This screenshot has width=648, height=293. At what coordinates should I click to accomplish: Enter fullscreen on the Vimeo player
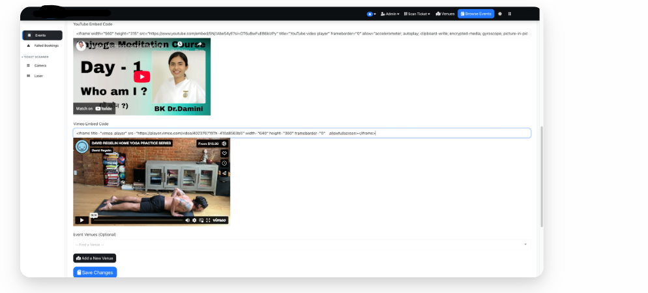208,221
